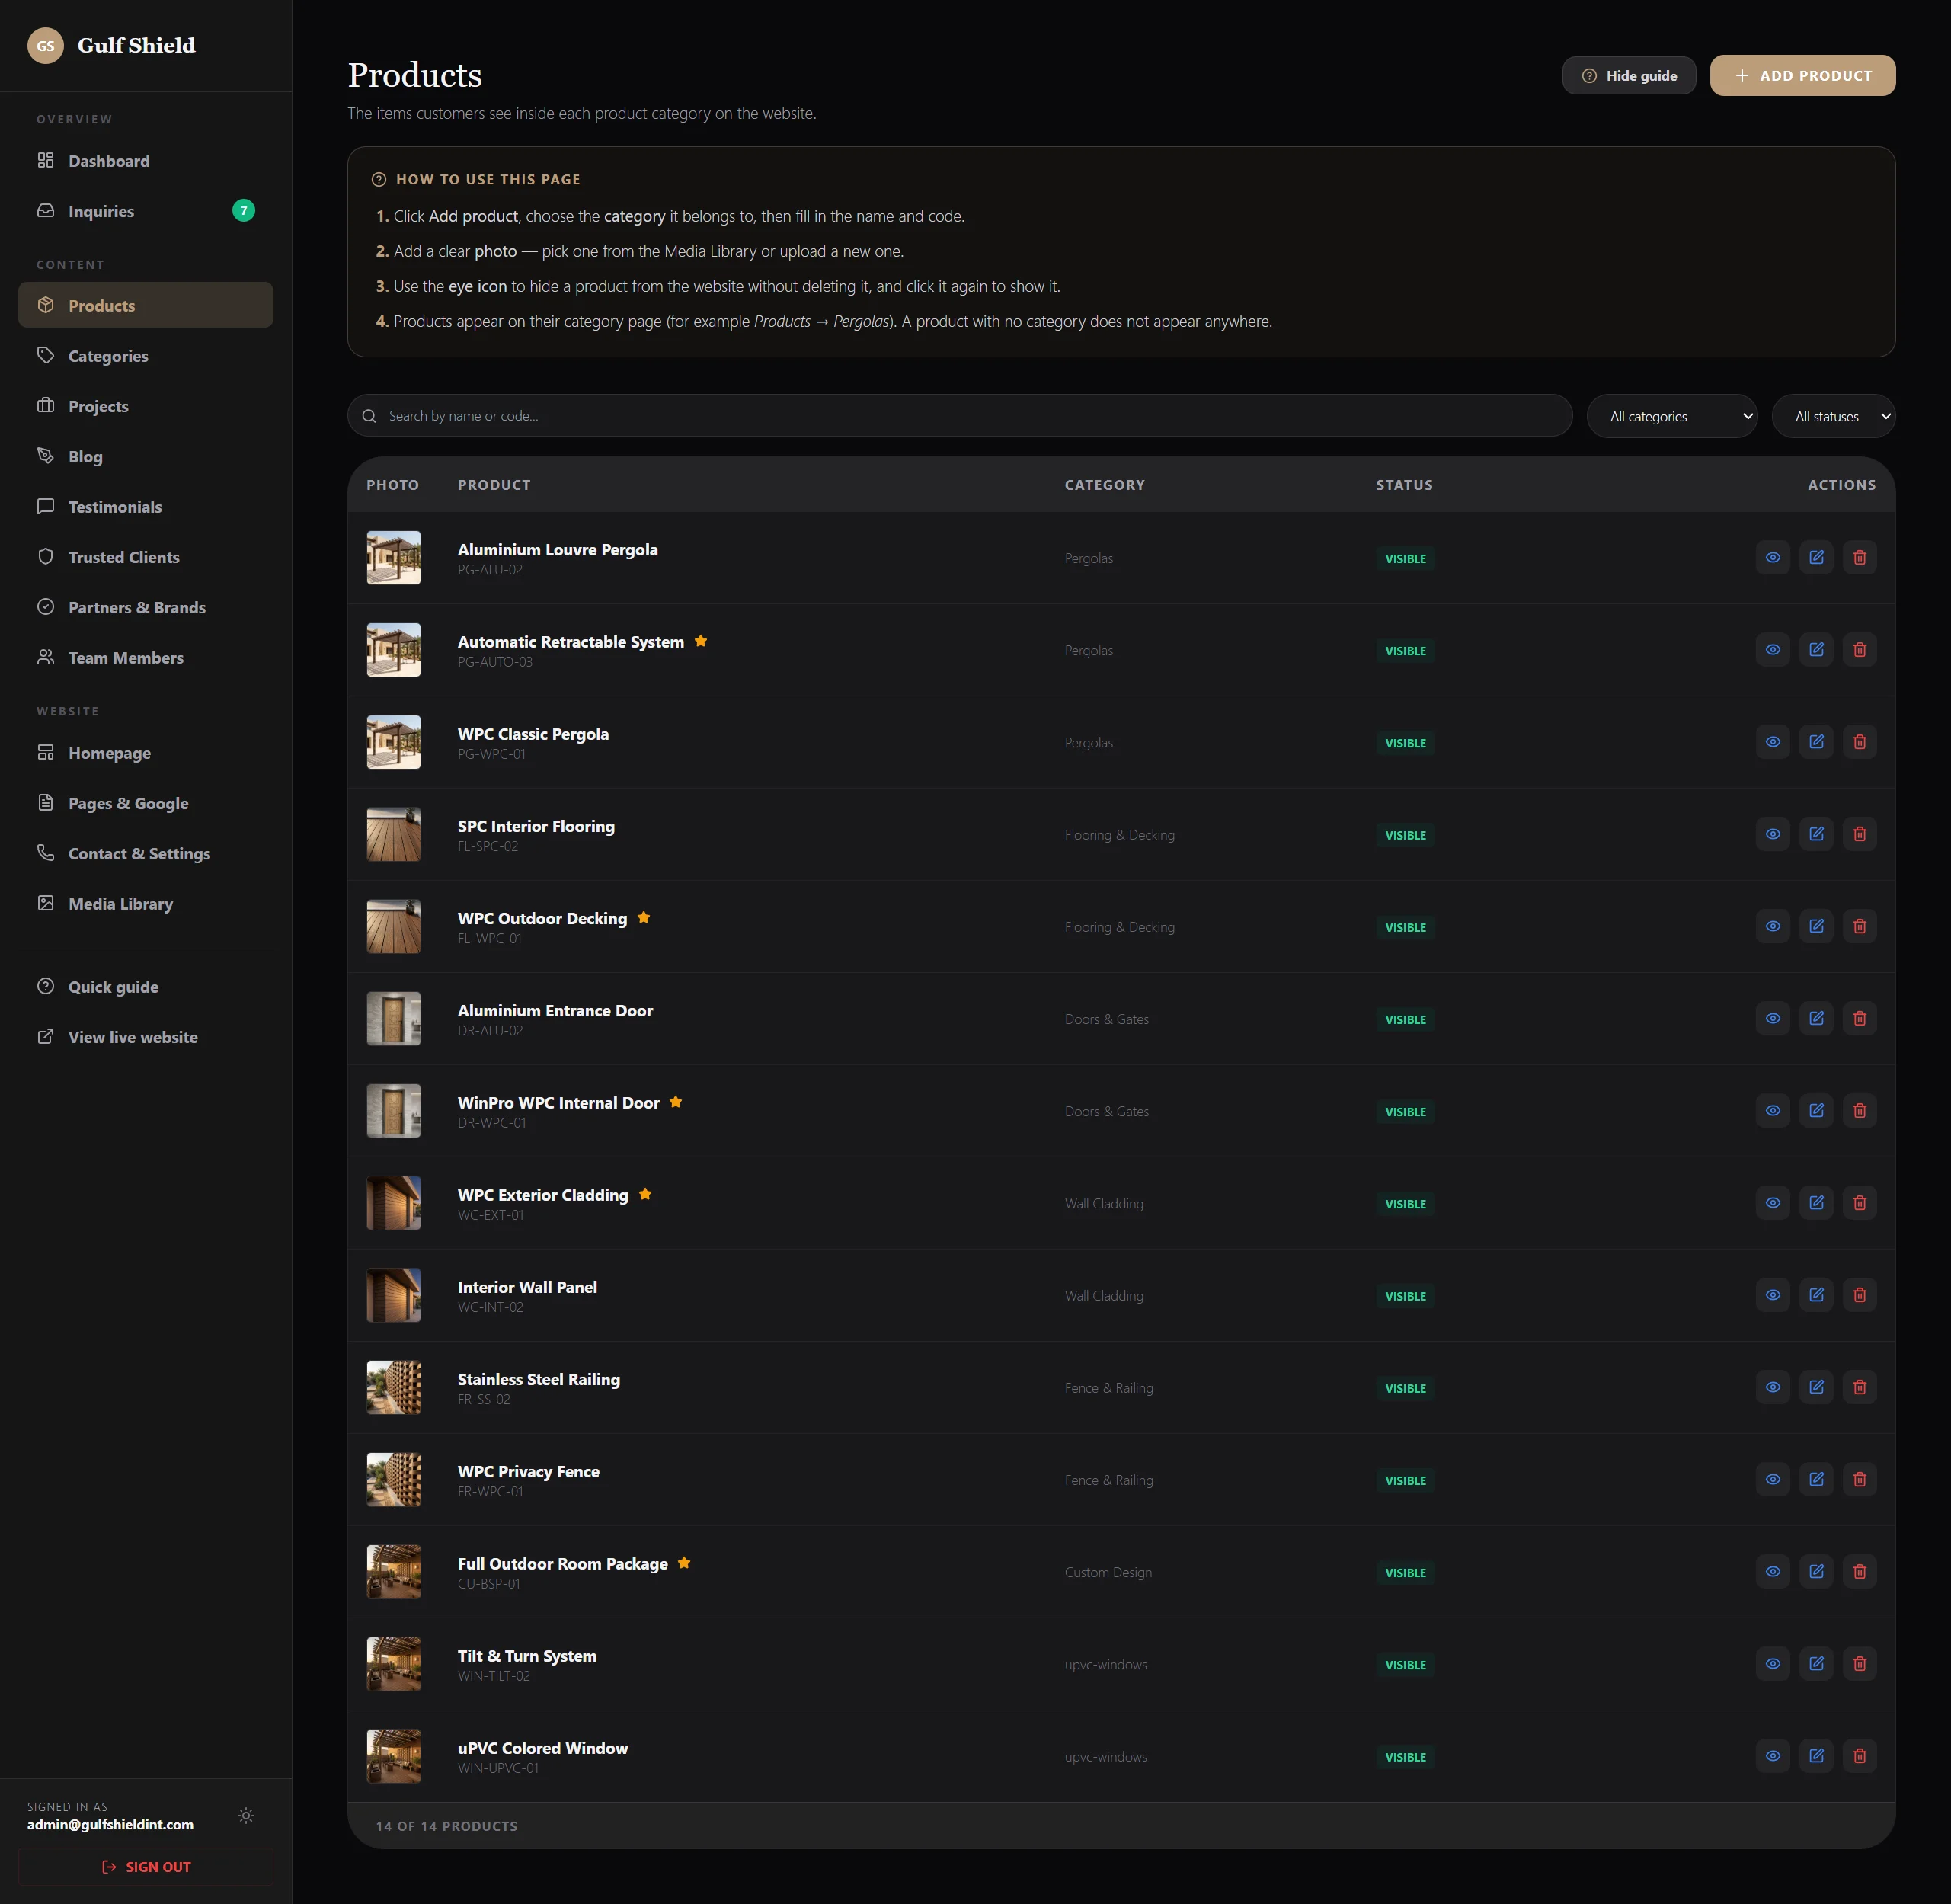Open Contact & Settings page
Viewport: 1951px width, 1904px height.
[146, 854]
